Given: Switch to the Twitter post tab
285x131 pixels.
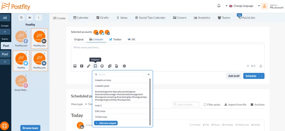Looking at the screenshot, I should 116,39.
